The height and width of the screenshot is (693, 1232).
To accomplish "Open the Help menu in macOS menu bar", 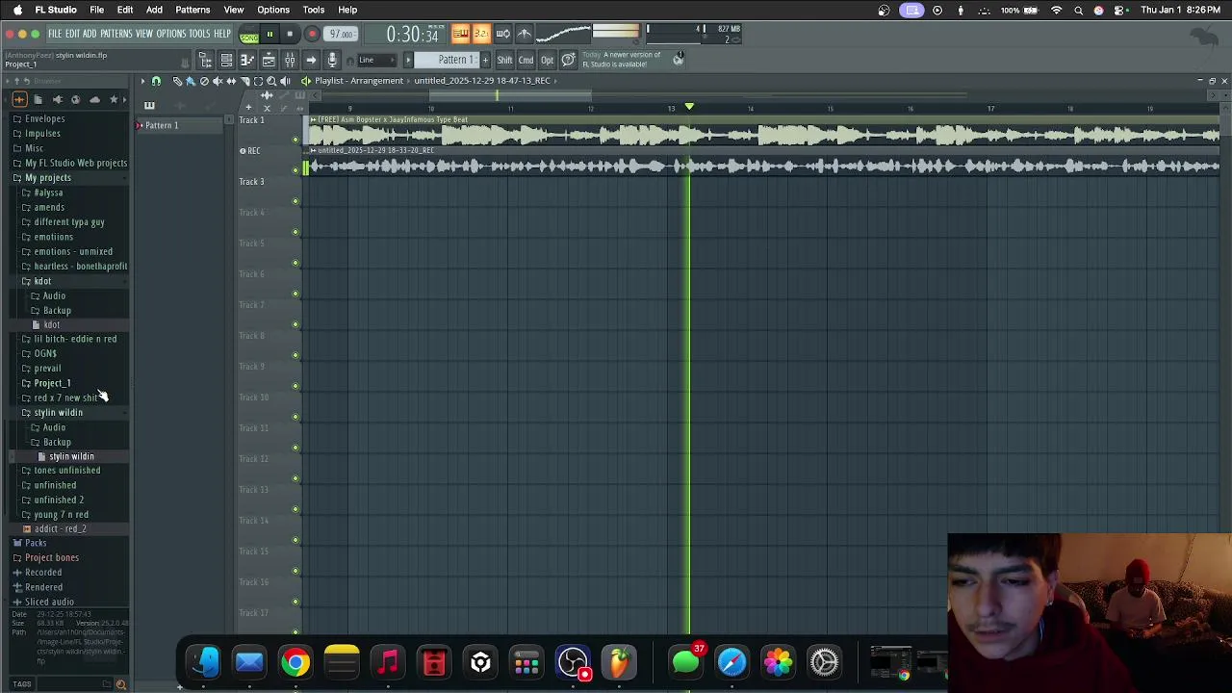I will [x=347, y=10].
